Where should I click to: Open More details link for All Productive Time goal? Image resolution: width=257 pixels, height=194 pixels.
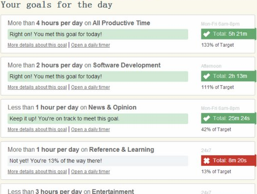tap(37, 45)
